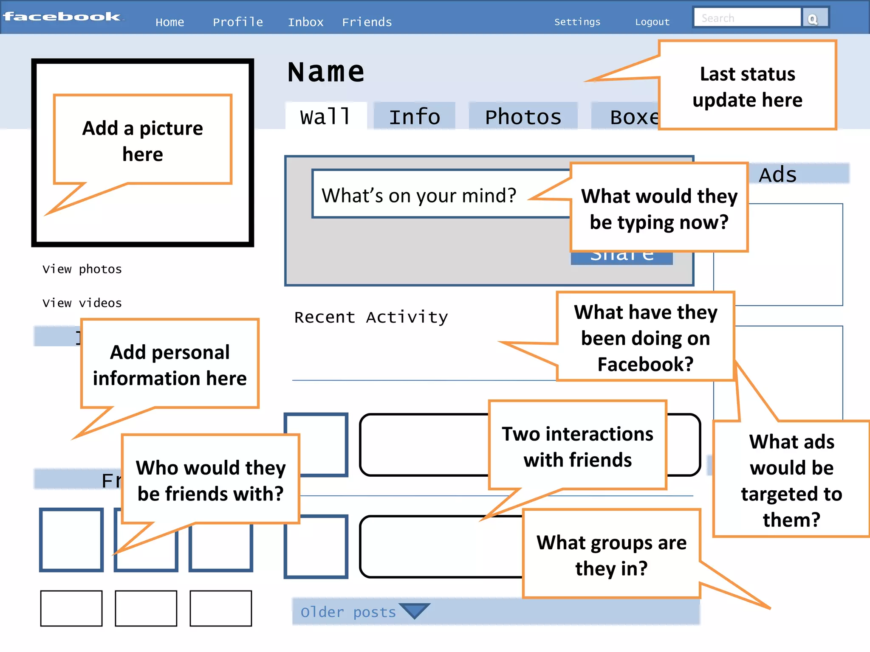Open the Profile menu item
The image size is (870, 652).
[x=237, y=22]
